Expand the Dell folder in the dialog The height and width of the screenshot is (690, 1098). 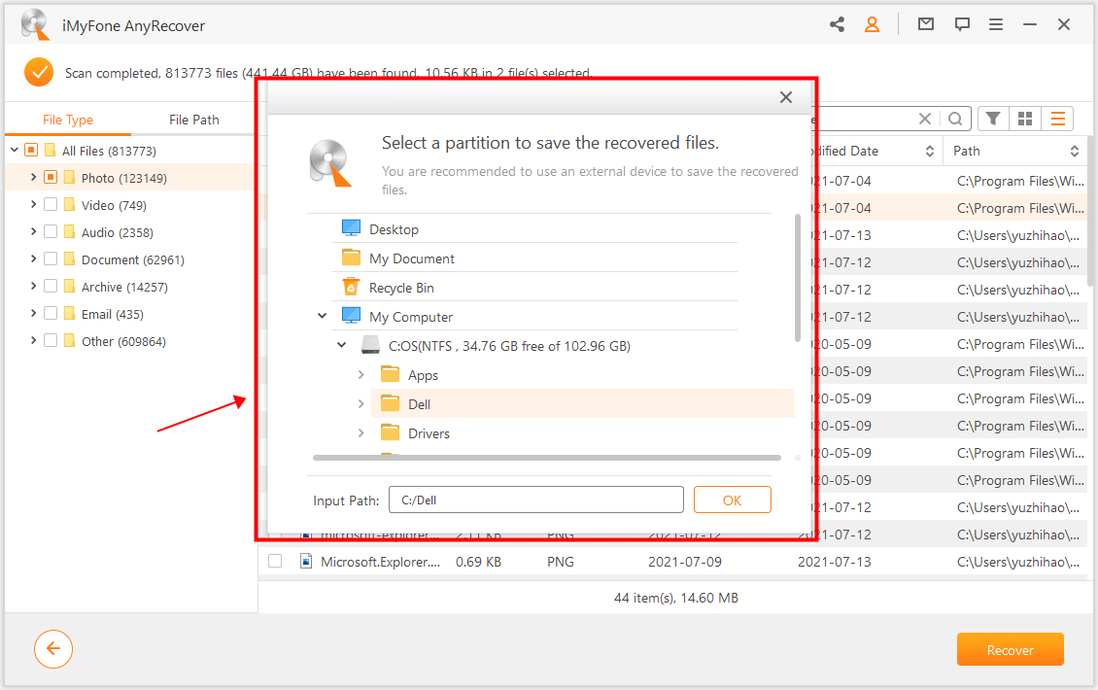[x=360, y=403]
